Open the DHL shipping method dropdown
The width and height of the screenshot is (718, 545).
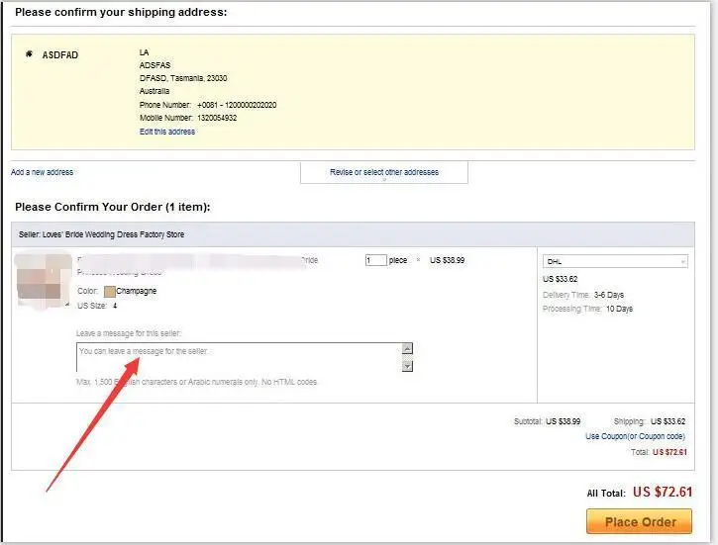tap(615, 261)
